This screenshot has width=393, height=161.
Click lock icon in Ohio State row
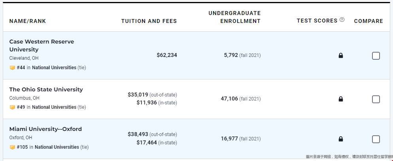[341, 99]
